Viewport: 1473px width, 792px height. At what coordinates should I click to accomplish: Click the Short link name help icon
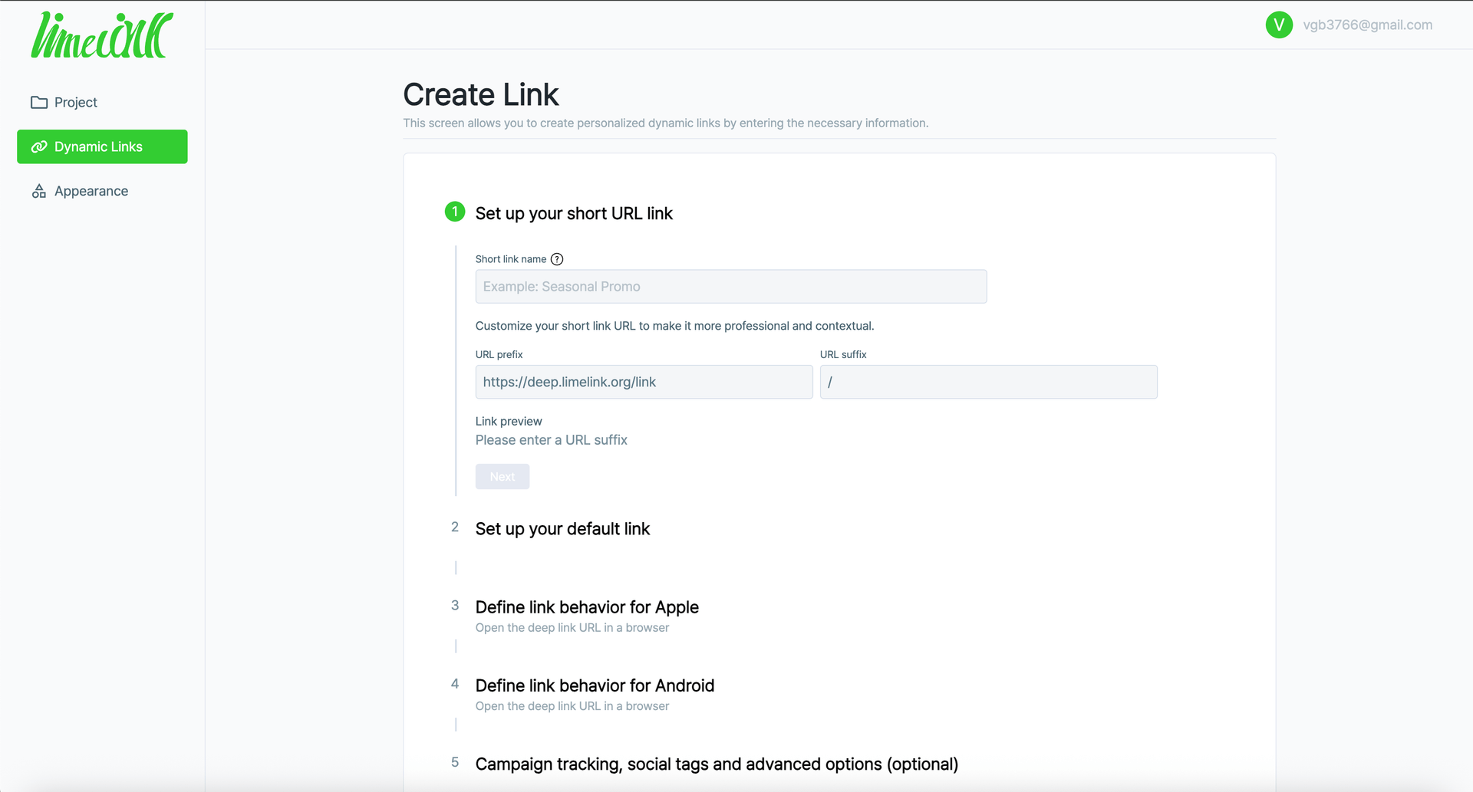coord(557,260)
